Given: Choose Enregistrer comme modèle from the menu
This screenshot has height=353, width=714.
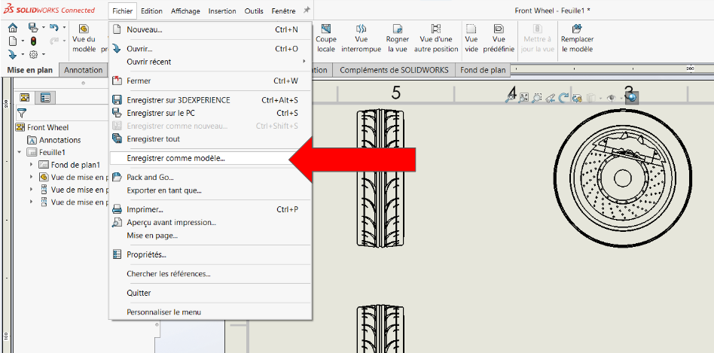Looking at the screenshot, I should tap(175, 158).
